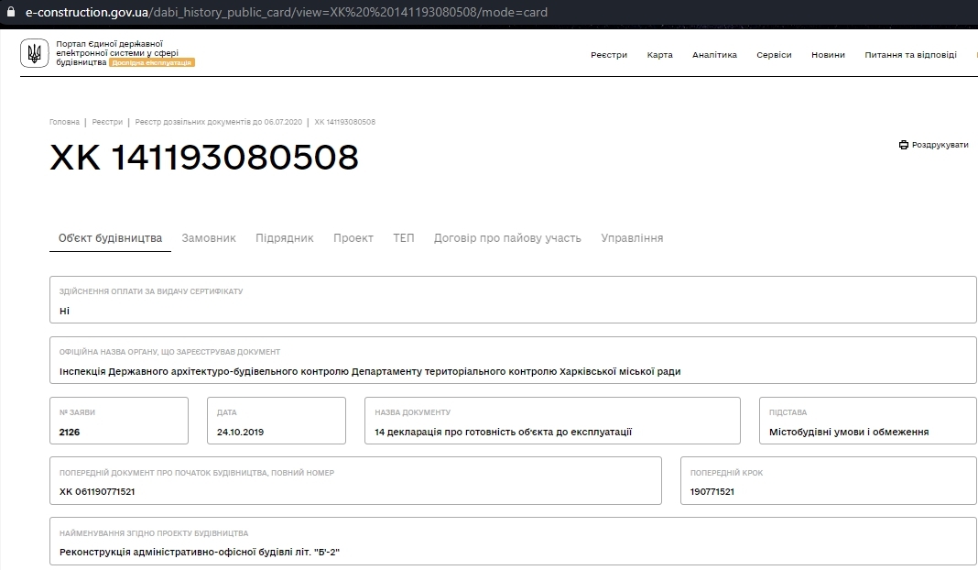Screen dimensions: 978x570
Task: Open the Новини menu item
Action: coord(829,55)
